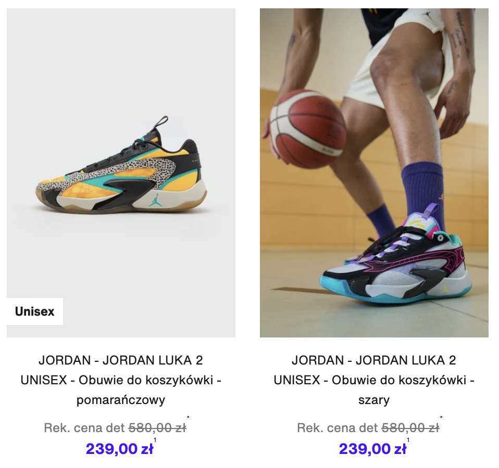This screenshot has width=499, height=468.
Task: Click crossed-out 580,00 zł under orange shoe
Action: (157, 428)
